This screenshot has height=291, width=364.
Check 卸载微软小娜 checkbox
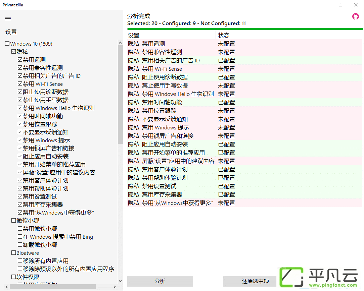[20, 245]
